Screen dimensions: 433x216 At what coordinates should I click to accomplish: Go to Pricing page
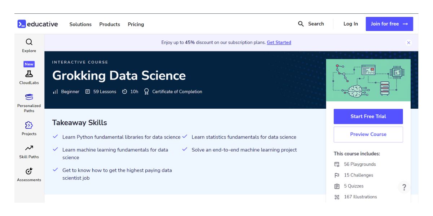136,24
